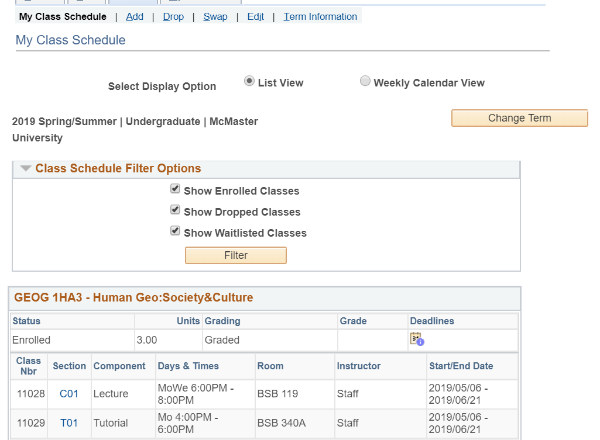
Task: Collapse the Class Schedule Filter Options section
Action: pos(25,169)
